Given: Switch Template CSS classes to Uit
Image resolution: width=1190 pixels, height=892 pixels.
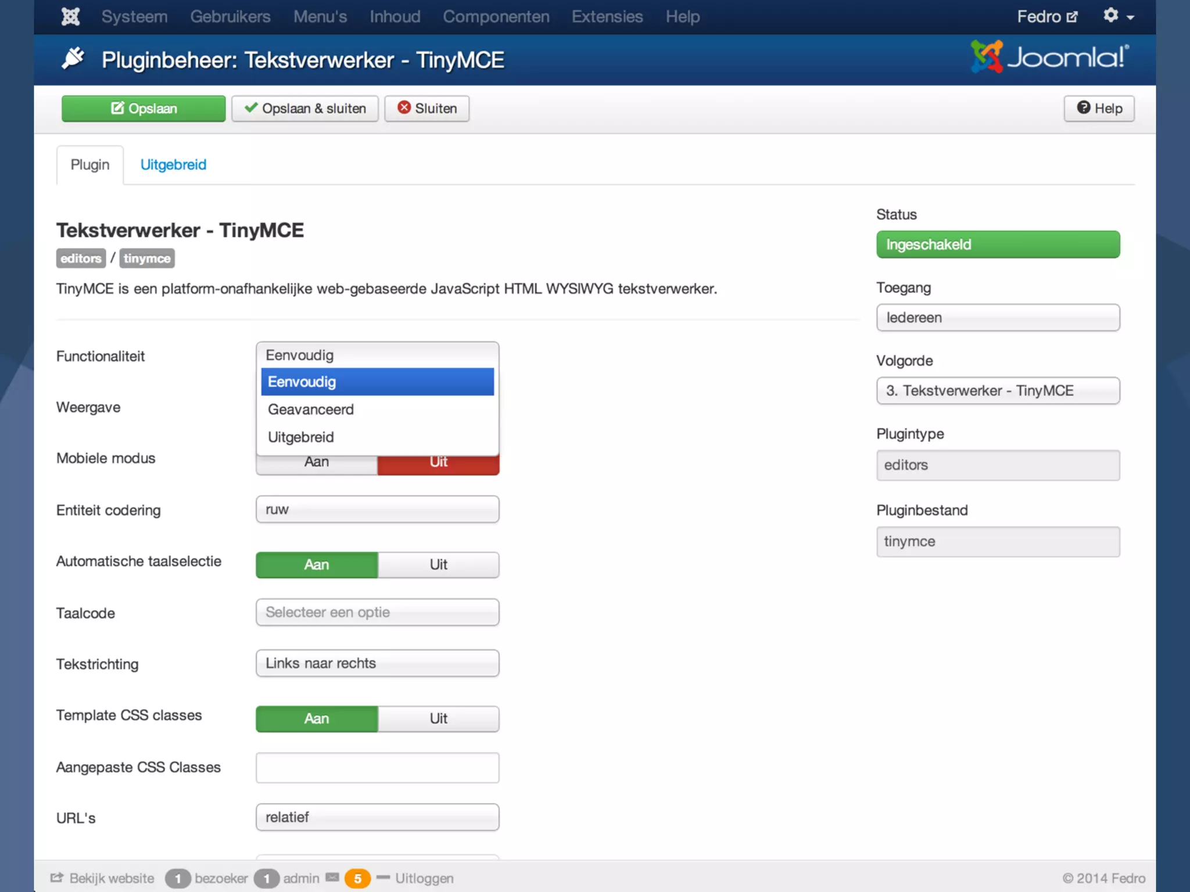Looking at the screenshot, I should 438,718.
